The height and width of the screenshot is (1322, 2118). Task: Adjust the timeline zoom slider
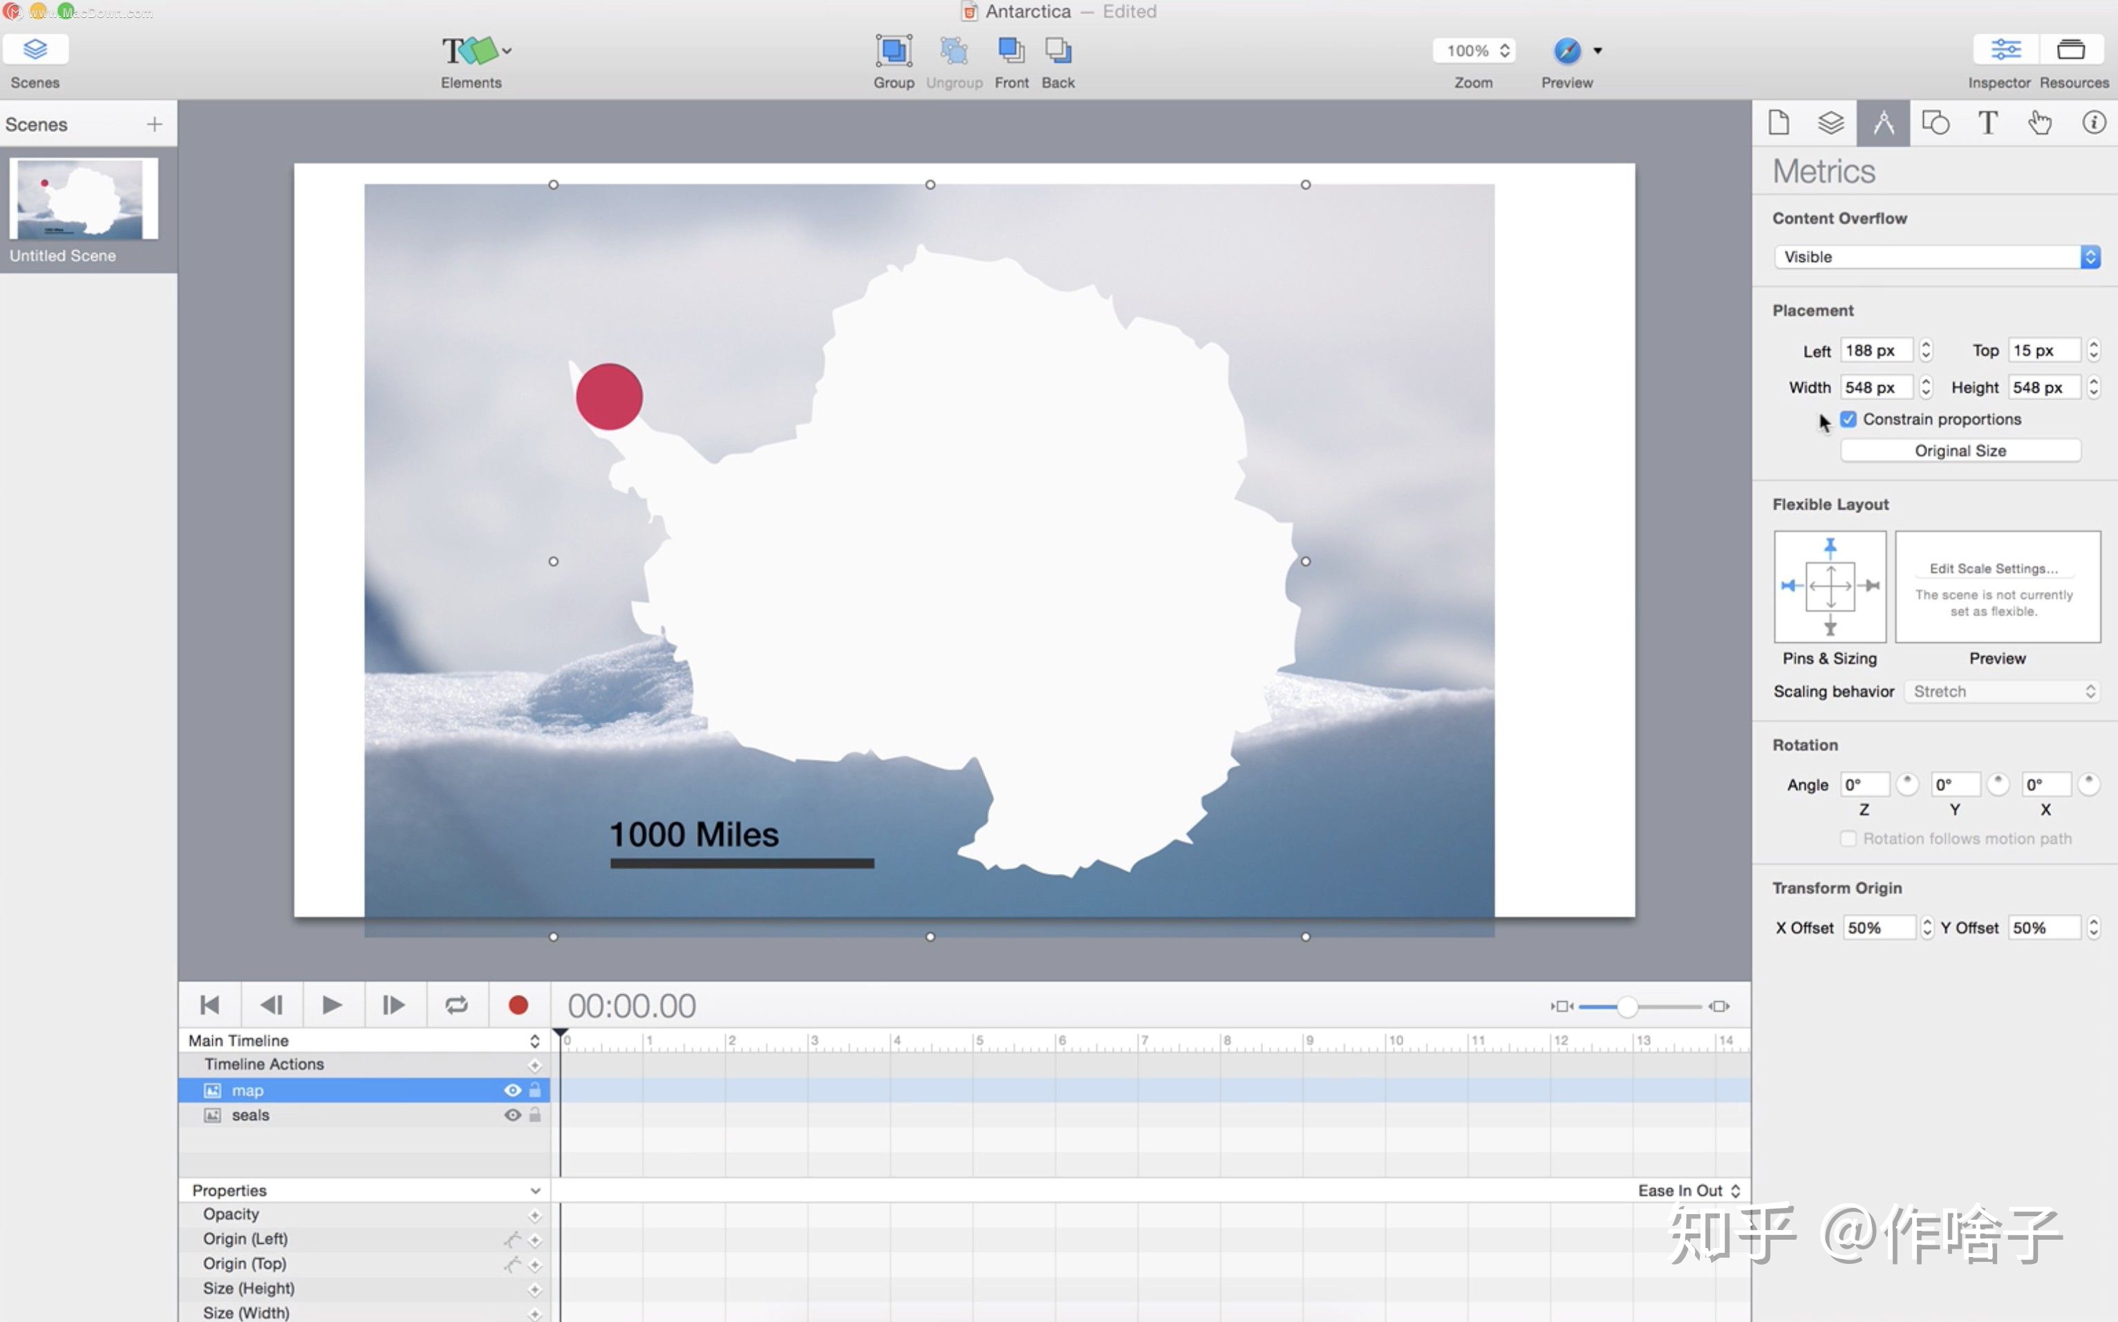pyautogui.click(x=1626, y=1007)
